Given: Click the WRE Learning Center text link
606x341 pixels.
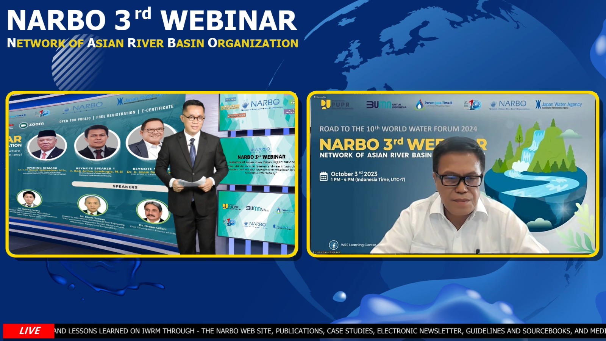Looking at the screenshot, I should coord(358,245).
